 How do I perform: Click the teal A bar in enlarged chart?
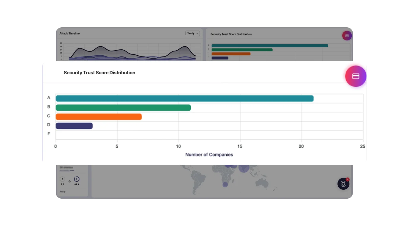click(184, 98)
